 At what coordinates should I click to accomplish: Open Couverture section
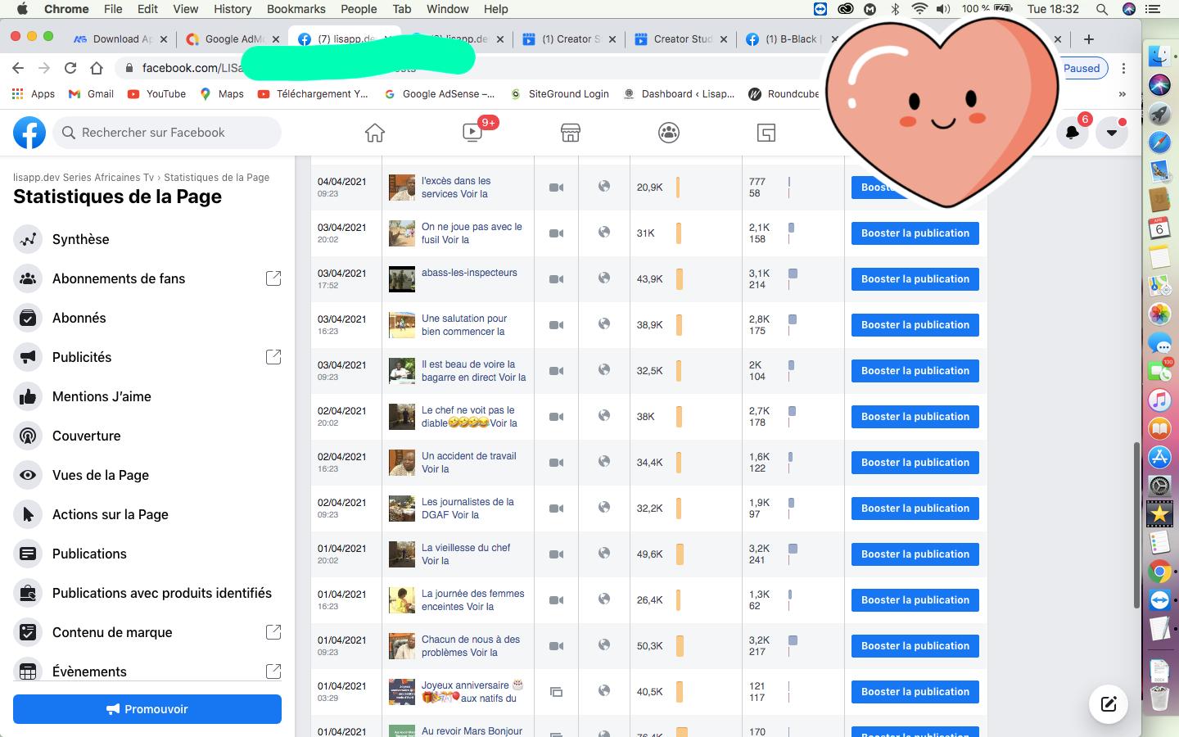click(x=147, y=436)
